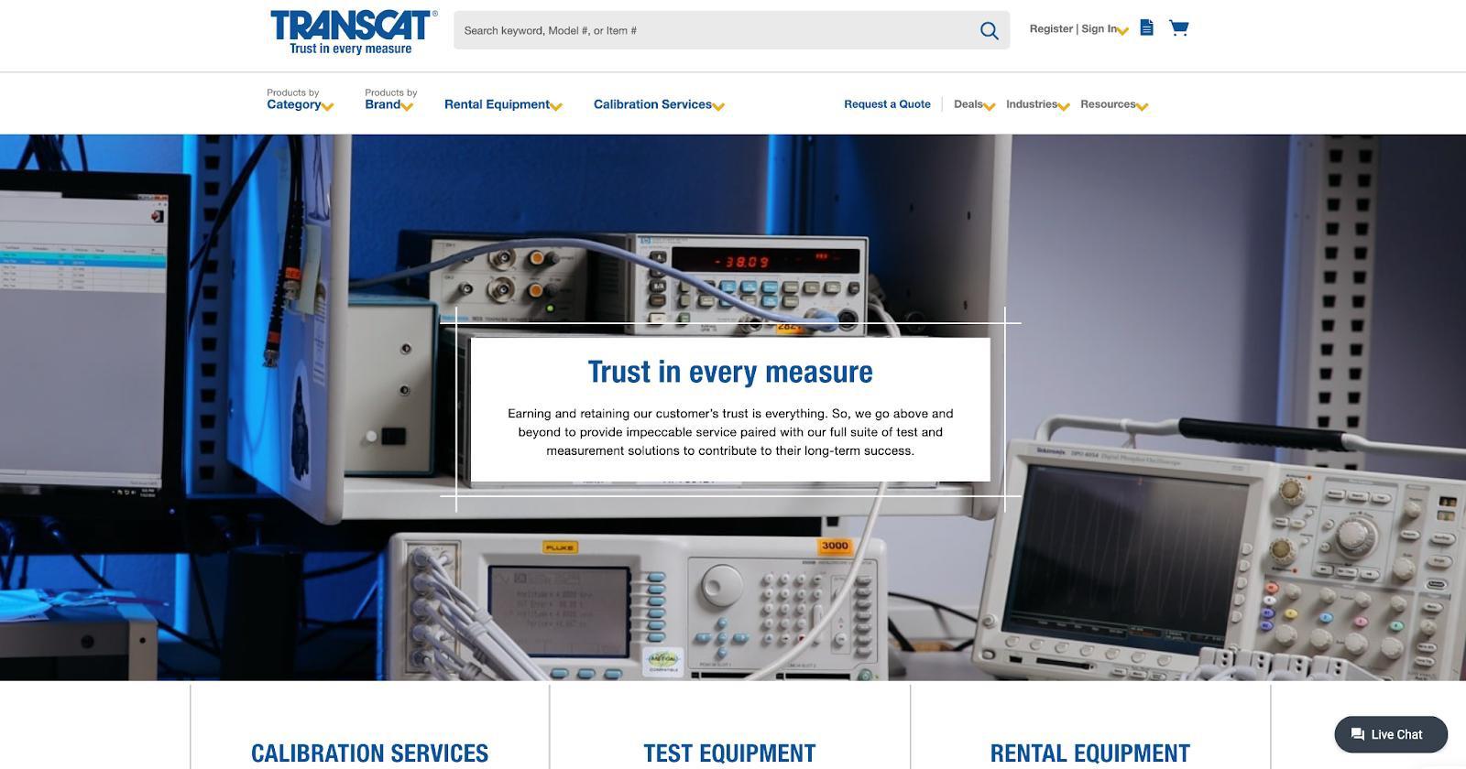Open the shopping cart icon
Viewport: 1466px width, 769px height.
(x=1178, y=27)
